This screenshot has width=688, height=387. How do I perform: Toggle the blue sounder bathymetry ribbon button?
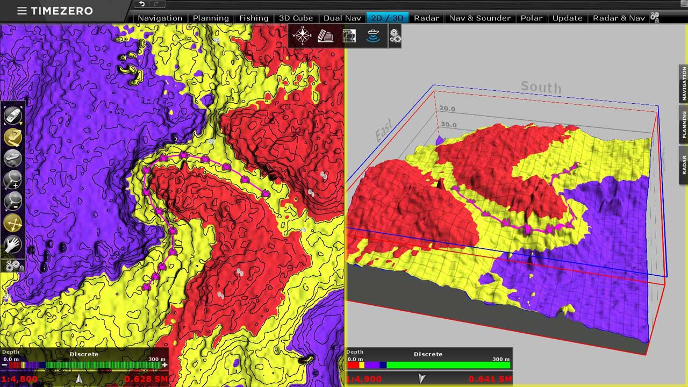point(373,36)
